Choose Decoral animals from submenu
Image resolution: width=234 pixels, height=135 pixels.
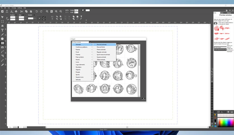[105, 44]
